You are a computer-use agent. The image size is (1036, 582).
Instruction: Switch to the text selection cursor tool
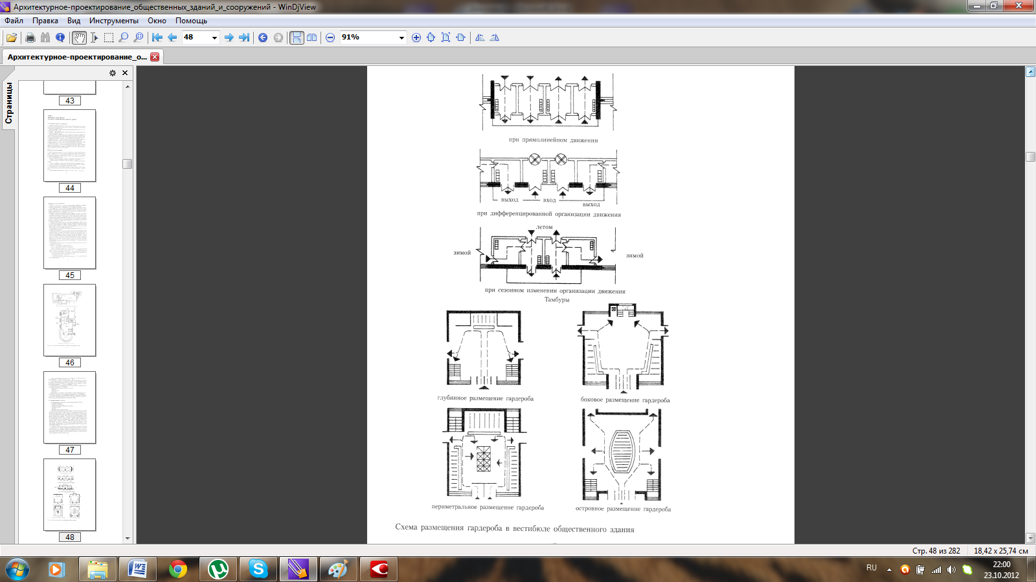click(95, 38)
